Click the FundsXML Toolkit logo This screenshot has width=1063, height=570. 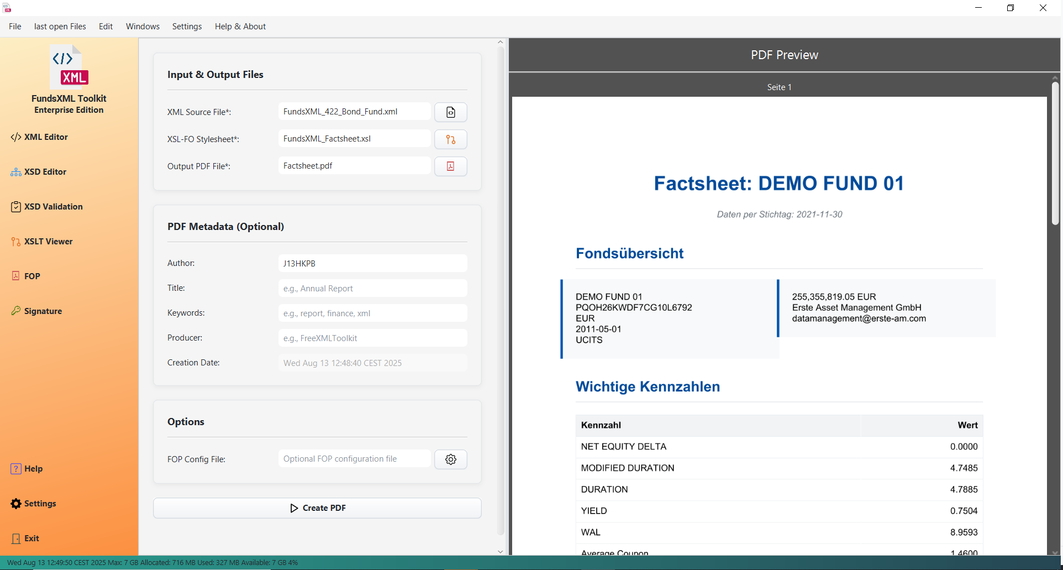(x=69, y=67)
